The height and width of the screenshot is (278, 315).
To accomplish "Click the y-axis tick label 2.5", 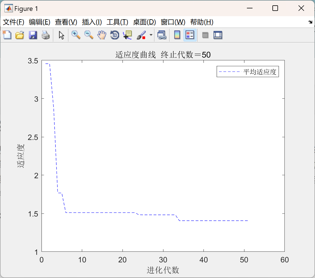I will point(33,137).
